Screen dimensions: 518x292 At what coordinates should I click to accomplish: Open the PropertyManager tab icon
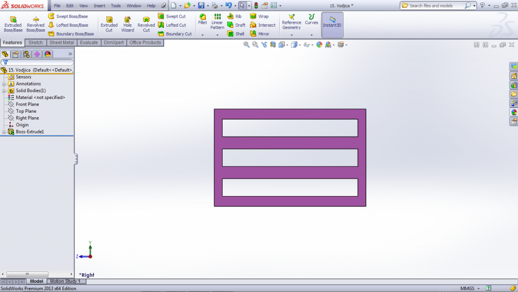(16, 54)
